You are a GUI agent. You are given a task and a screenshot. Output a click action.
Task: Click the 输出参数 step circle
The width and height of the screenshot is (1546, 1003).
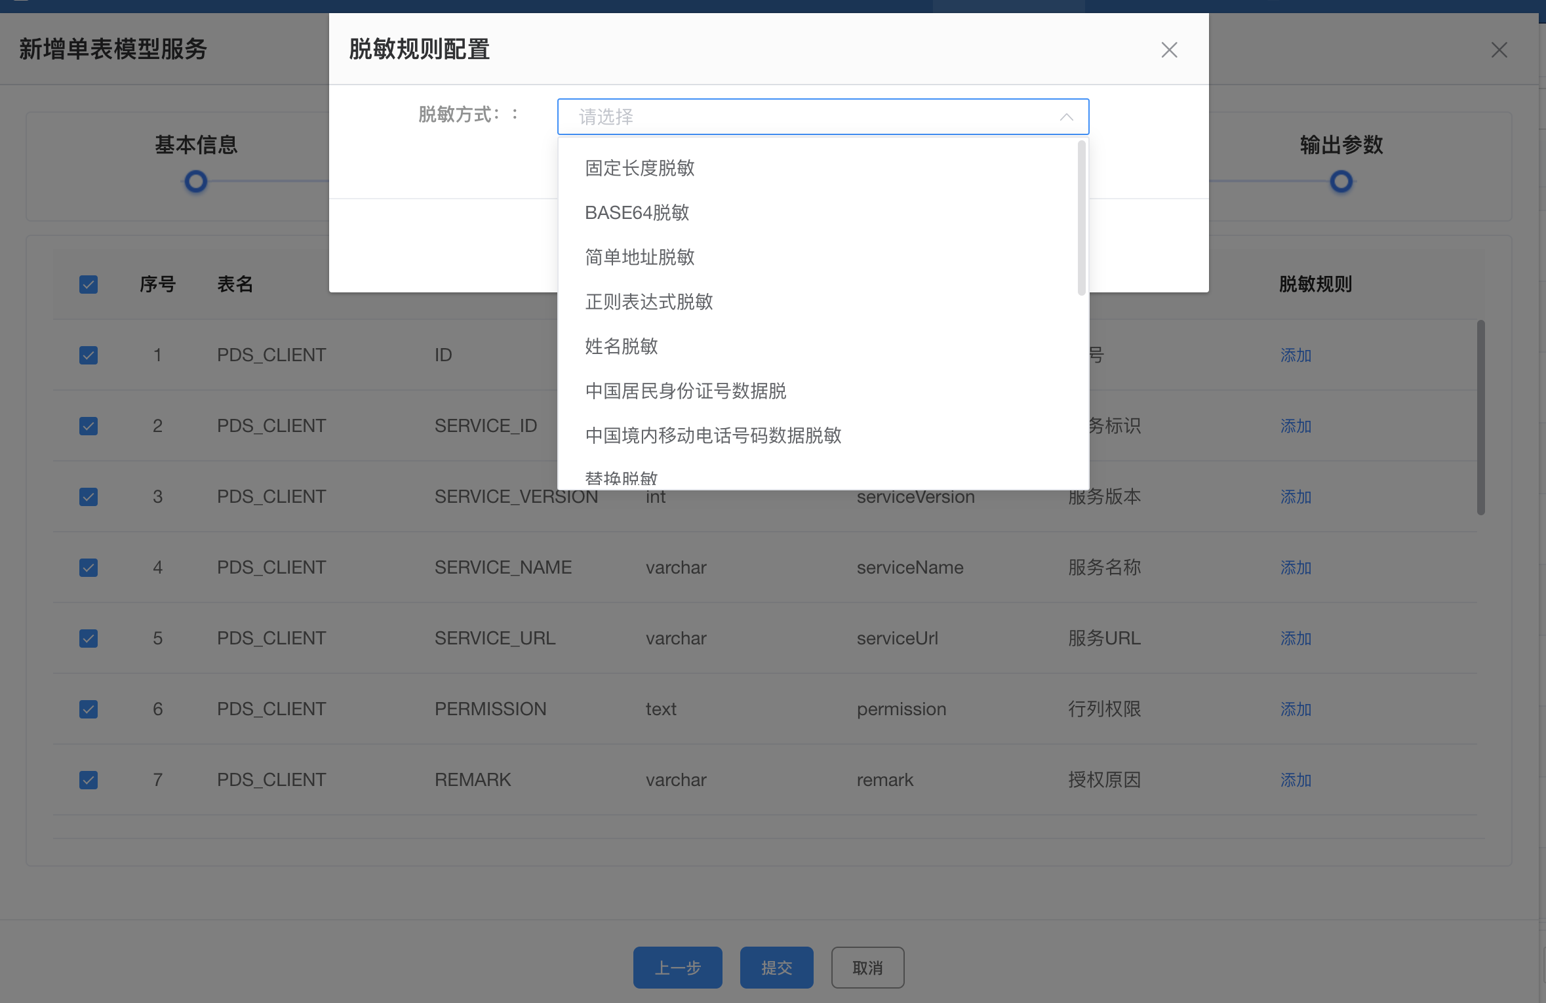[x=1341, y=182]
